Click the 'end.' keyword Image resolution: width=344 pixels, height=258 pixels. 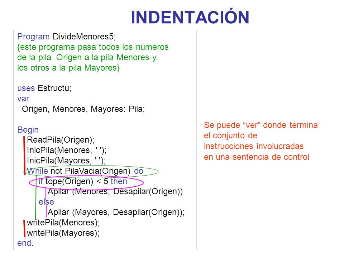coord(25,243)
